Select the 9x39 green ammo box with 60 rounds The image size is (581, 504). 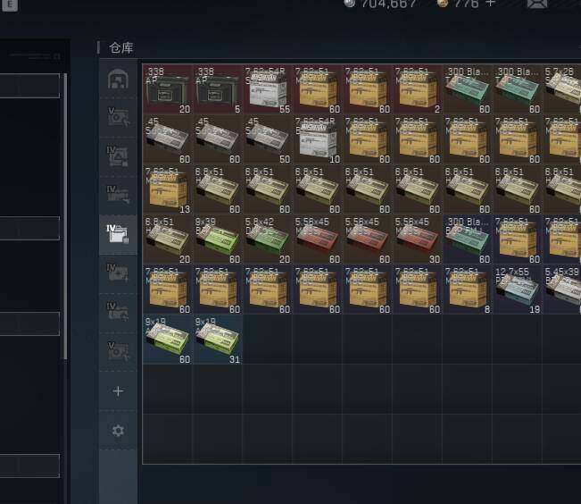pyautogui.click(x=218, y=239)
